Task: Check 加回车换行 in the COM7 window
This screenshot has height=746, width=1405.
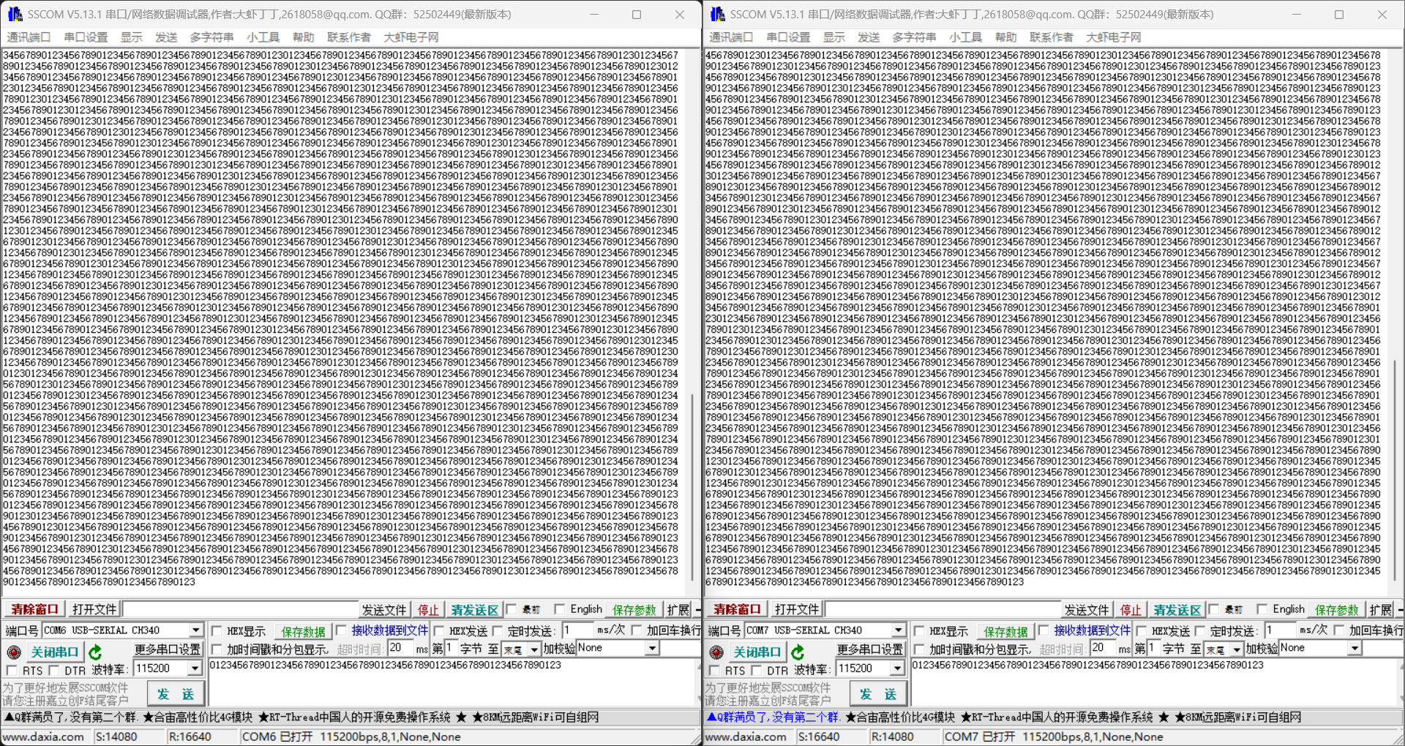Action: coord(1339,630)
